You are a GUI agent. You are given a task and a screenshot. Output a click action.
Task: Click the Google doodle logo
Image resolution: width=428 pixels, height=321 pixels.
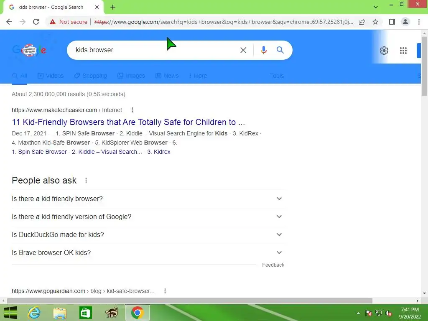click(x=30, y=50)
